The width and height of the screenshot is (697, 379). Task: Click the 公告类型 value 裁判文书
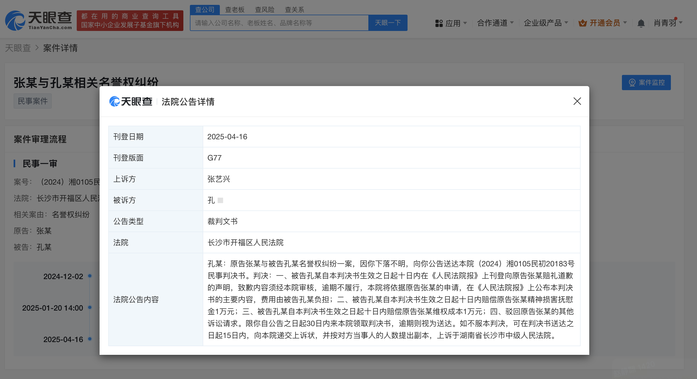tap(223, 221)
